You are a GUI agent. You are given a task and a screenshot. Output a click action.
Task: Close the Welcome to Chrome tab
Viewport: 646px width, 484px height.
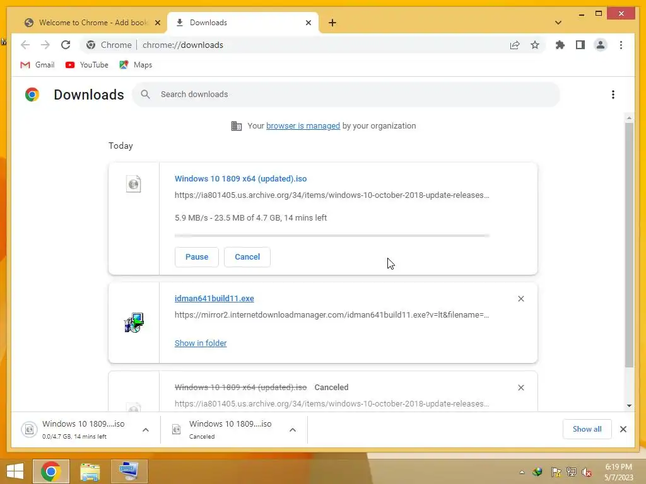[x=157, y=23]
